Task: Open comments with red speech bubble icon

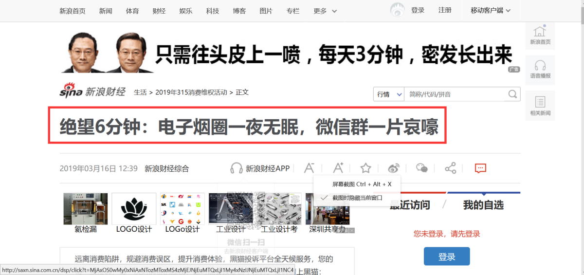Action: tap(480, 168)
